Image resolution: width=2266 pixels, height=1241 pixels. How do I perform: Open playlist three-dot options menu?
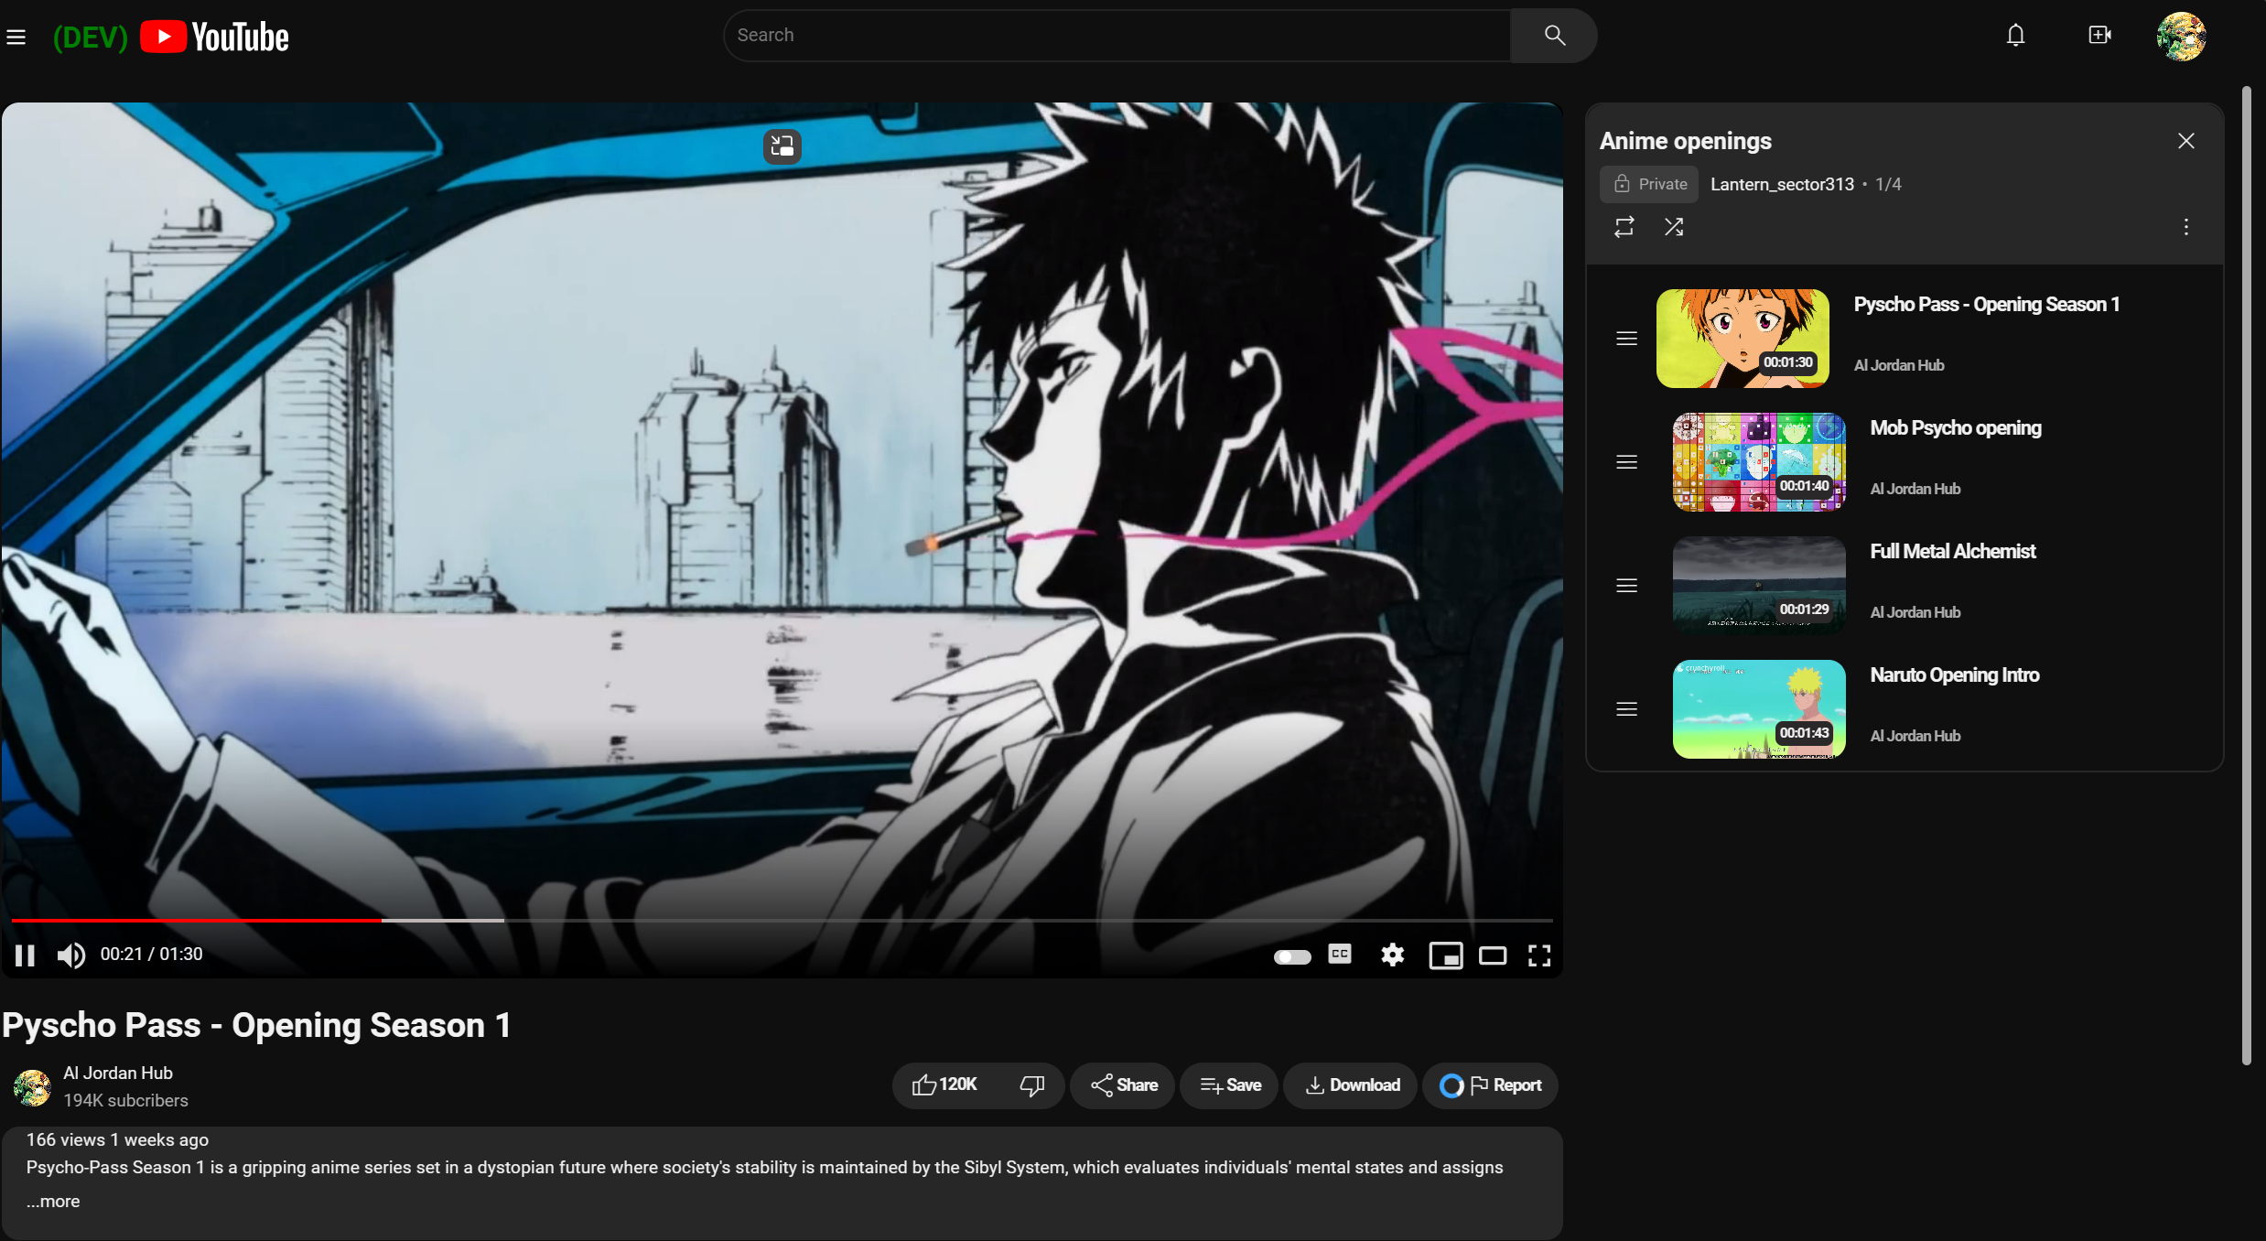(2186, 227)
